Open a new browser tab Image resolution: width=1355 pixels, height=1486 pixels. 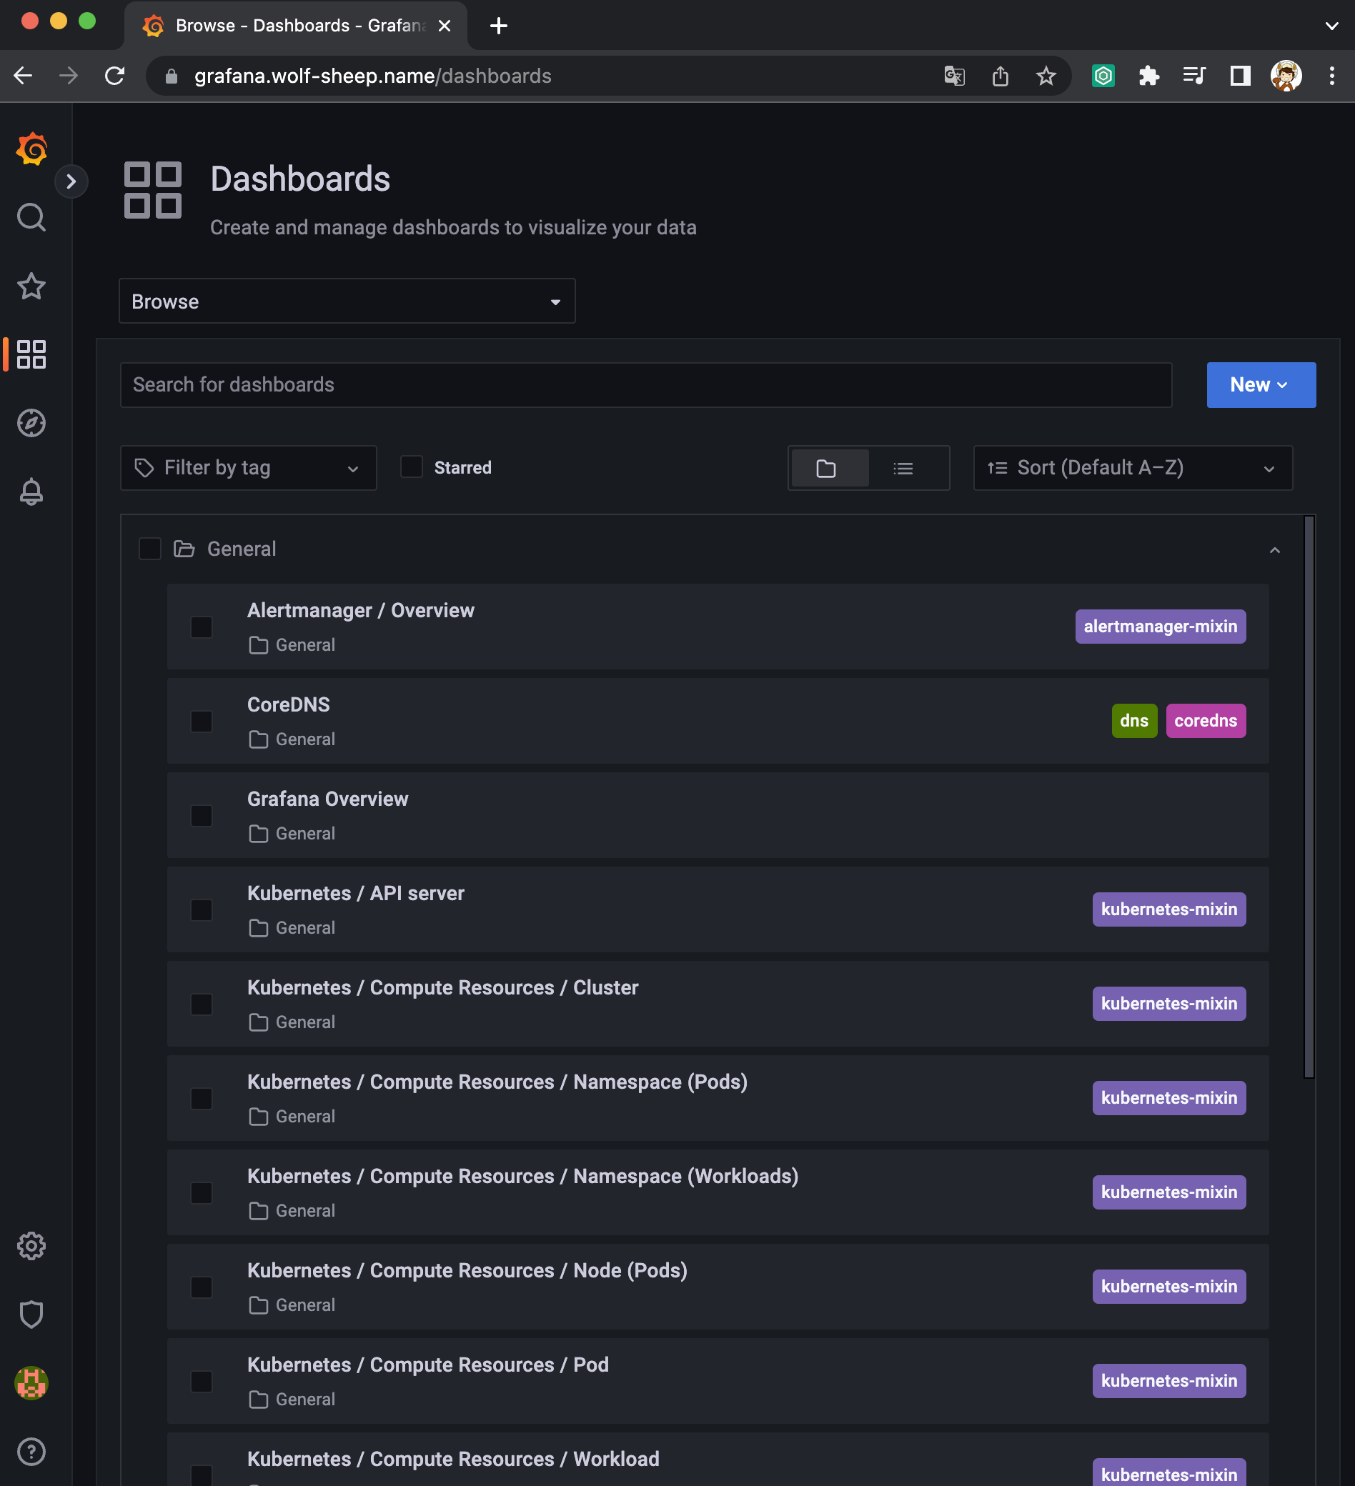coord(499,26)
